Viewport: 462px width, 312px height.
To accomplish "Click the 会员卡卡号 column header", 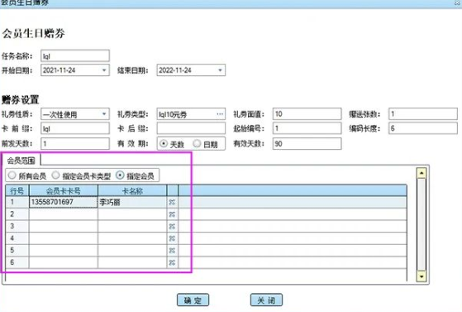I will tap(64, 190).
